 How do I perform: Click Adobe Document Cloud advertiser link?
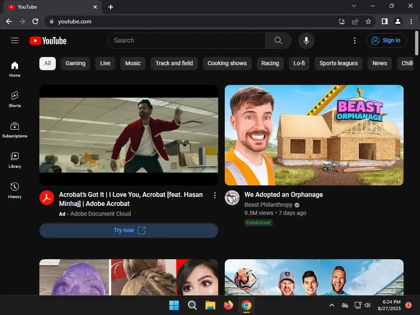(x=100, y=214)
